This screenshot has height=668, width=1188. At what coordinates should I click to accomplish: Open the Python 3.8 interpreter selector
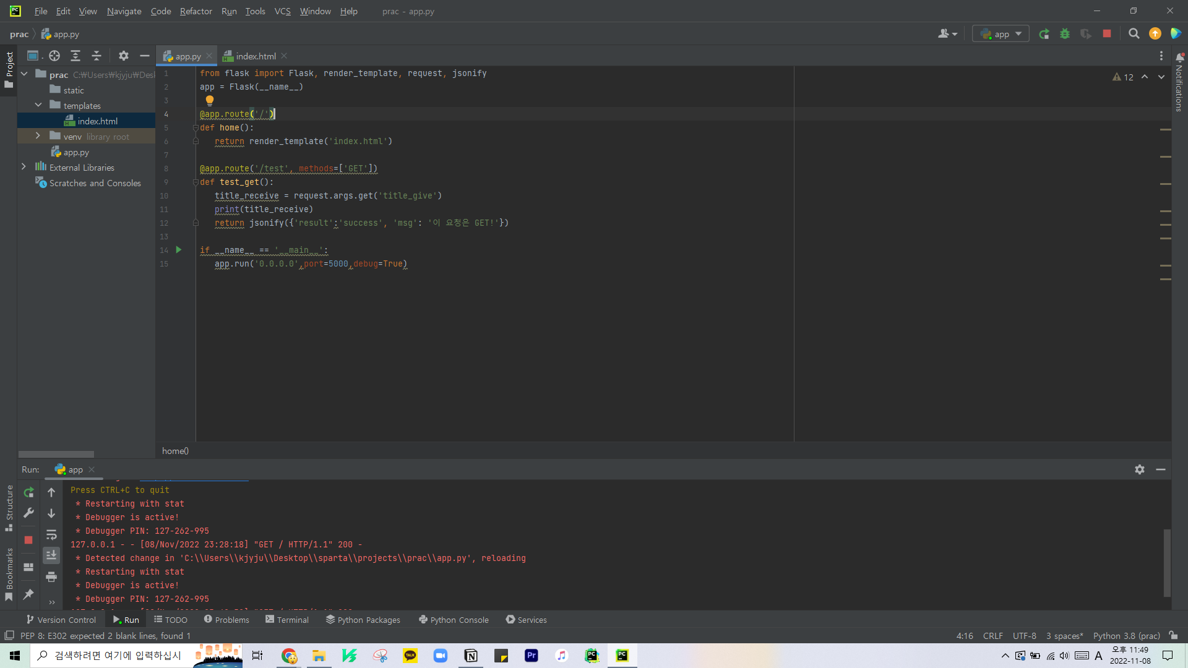pyautogui.click(x=1126, y=636)
